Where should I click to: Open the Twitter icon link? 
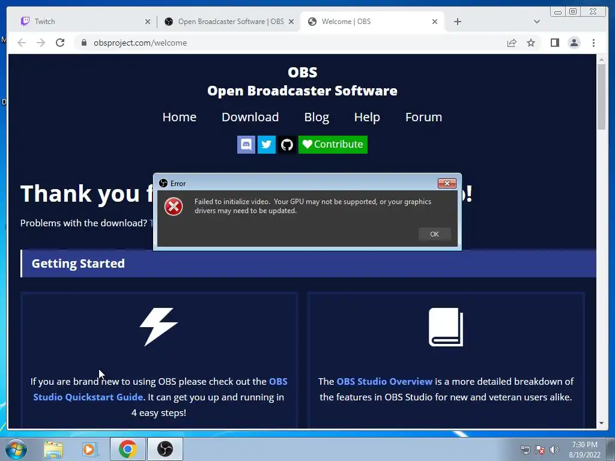tap(266, 145)
